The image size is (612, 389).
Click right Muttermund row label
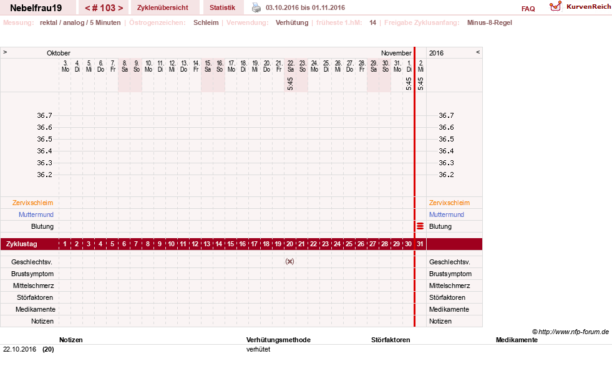(x=447, y=214)
